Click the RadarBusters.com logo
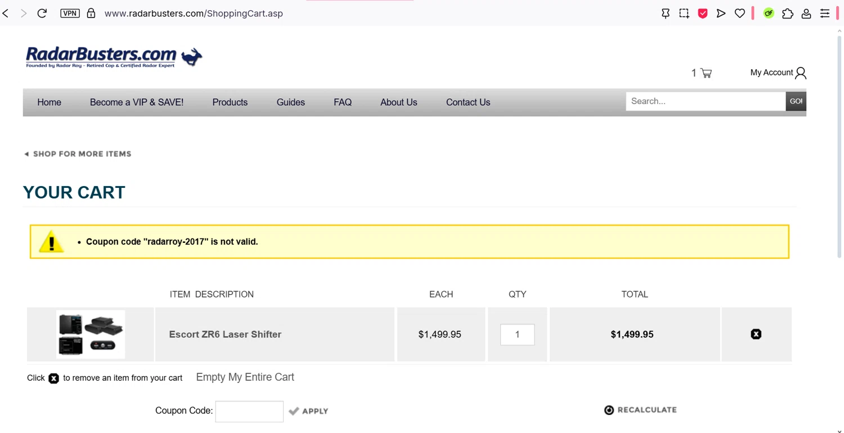 click(x=114, y=57)
